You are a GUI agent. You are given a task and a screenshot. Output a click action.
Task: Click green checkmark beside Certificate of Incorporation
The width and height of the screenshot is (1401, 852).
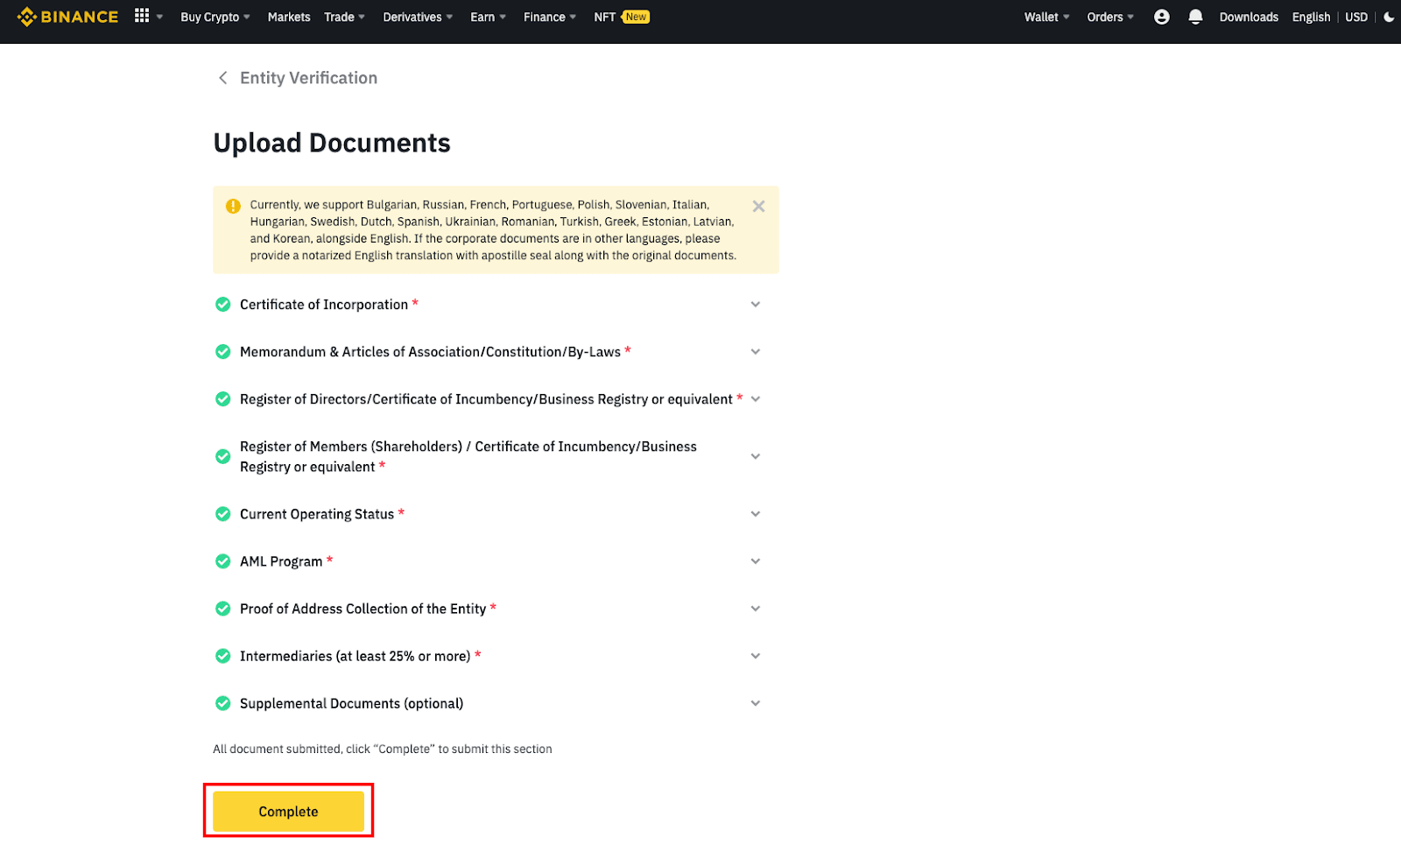[x=223, y=305]
